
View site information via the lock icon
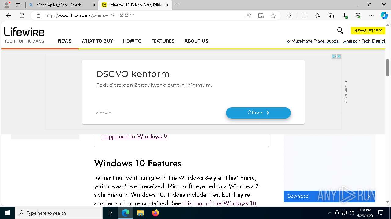pyautogui.click(x=38, y=16)
